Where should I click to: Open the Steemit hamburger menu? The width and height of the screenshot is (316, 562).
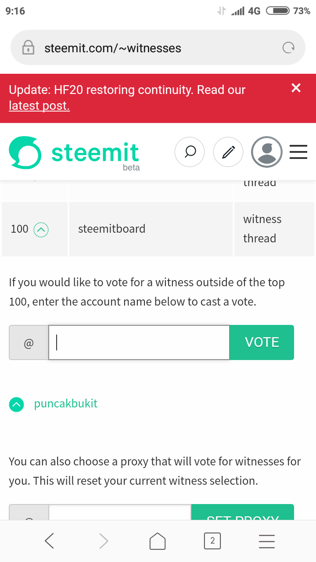(298, 152)
